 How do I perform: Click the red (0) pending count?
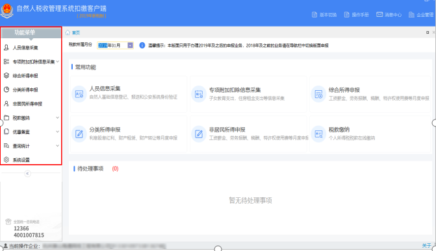pyautogui.click(x=115, y=169)
